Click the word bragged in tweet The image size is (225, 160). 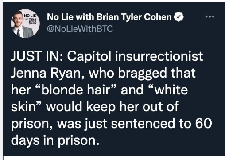point(142,74)
